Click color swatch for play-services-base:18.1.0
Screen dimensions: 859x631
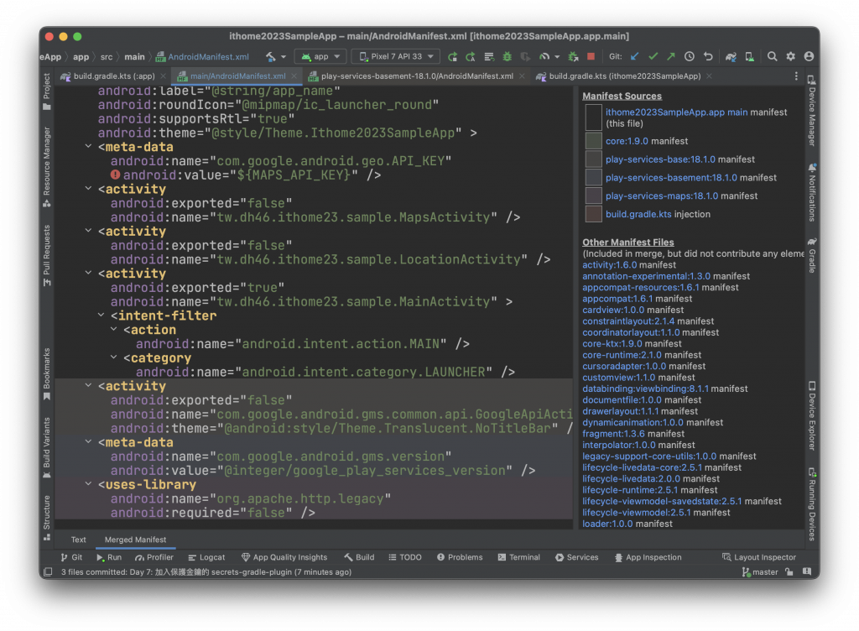pyautogui.click(x=593, y=159)
